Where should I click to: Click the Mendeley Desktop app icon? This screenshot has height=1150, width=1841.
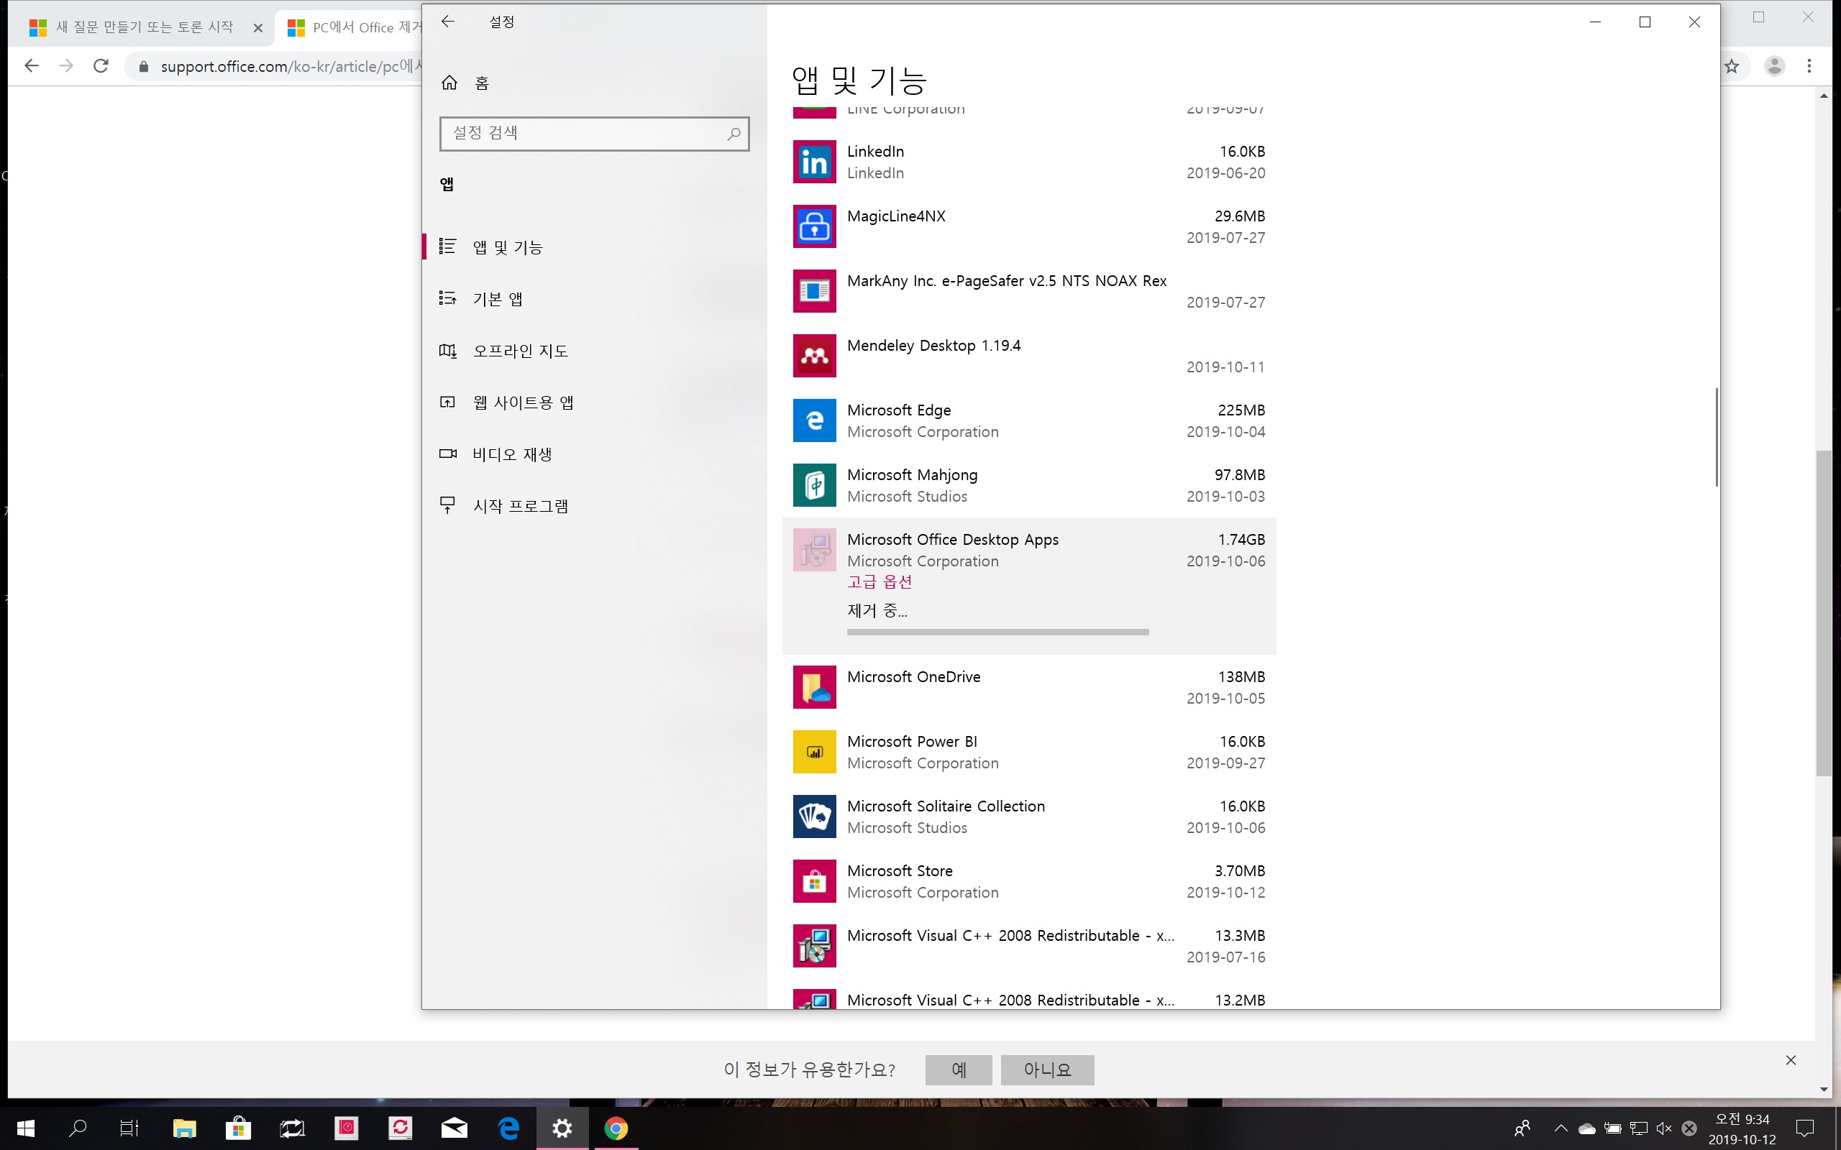pos(814,356)
